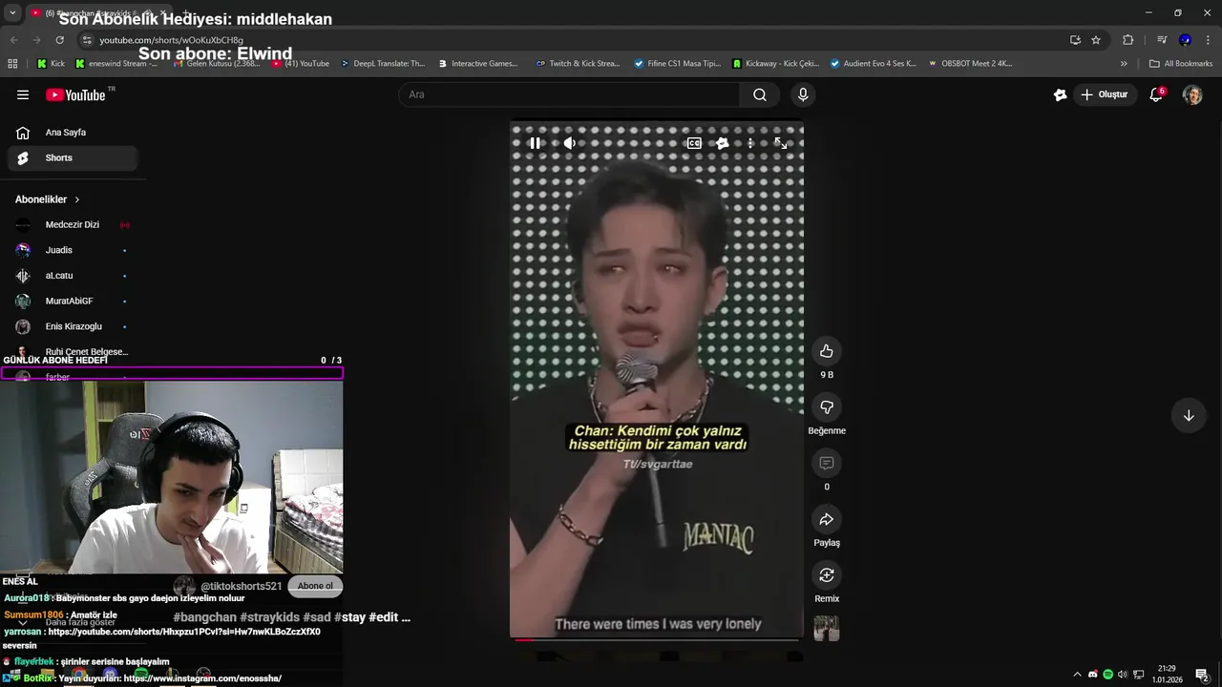Screen dimensions: 1222x687
Task: Click the Oluştur create button
Action: [1104, 94]
